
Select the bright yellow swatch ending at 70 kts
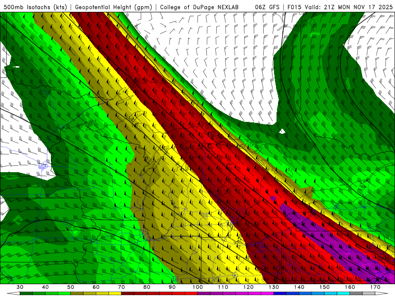[x=115, y=294]
